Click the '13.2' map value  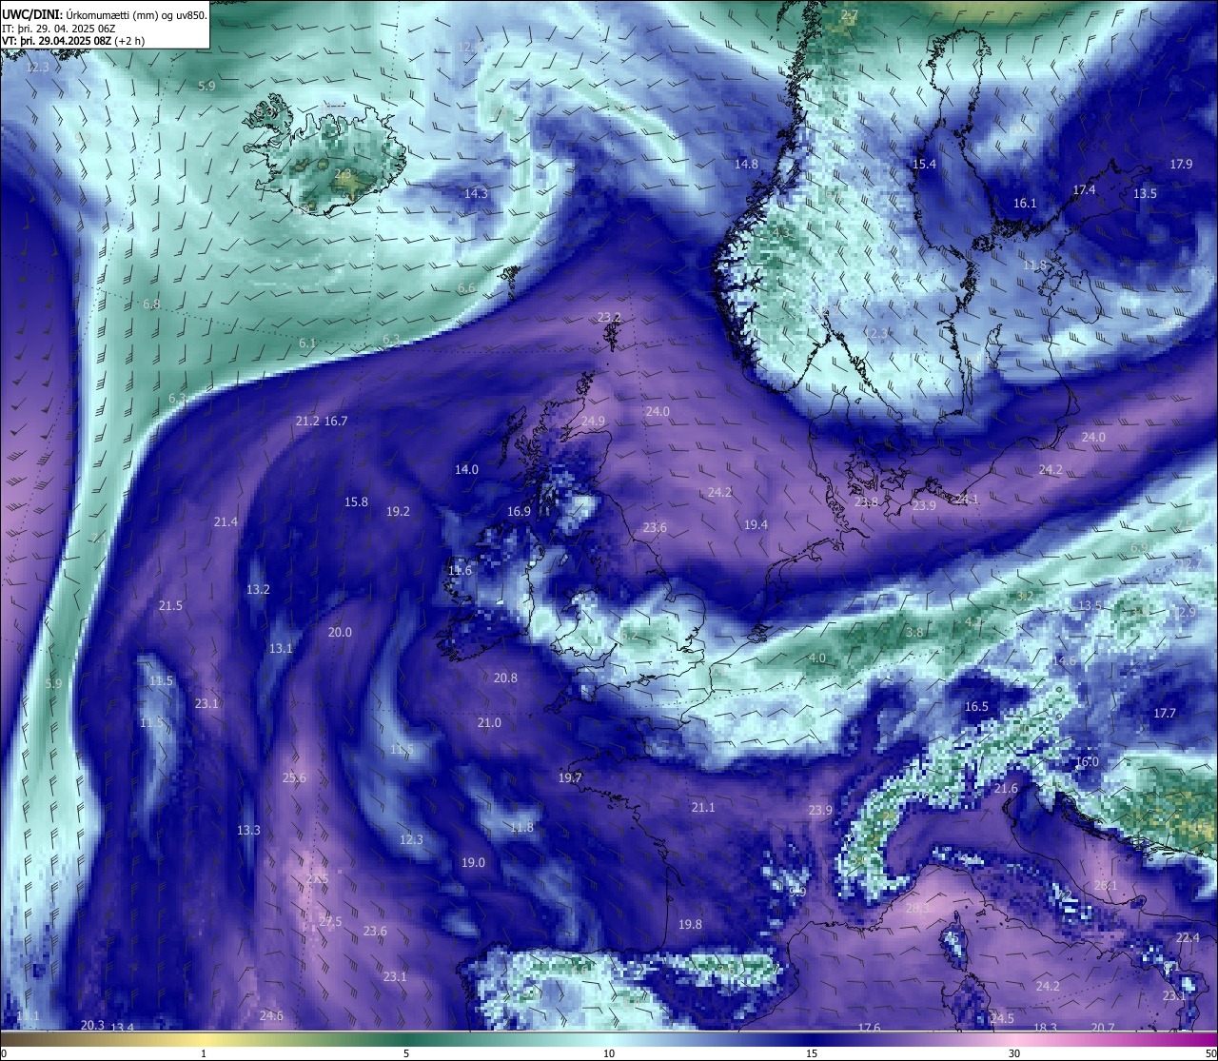[x=258, y=589]
